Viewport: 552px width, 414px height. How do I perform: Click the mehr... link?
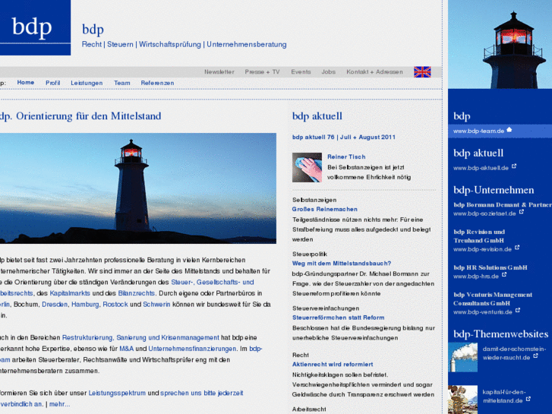tap(59, 404)
